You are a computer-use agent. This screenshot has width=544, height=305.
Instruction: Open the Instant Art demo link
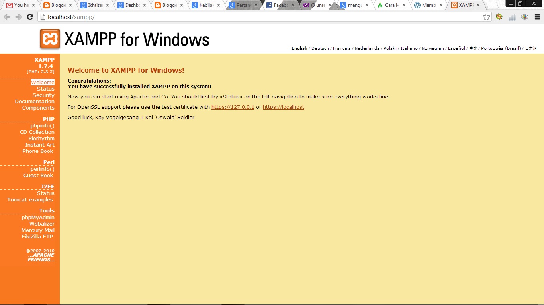coord(40,145)
